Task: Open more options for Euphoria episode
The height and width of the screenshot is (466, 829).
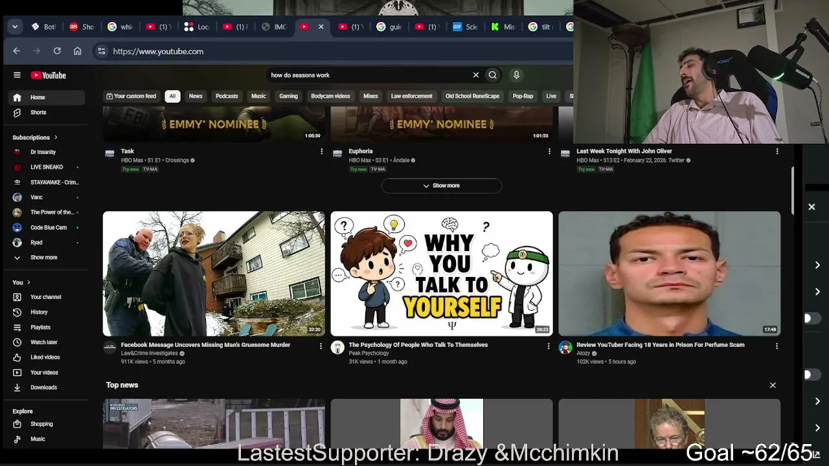Action: click(x=549, y=151)
